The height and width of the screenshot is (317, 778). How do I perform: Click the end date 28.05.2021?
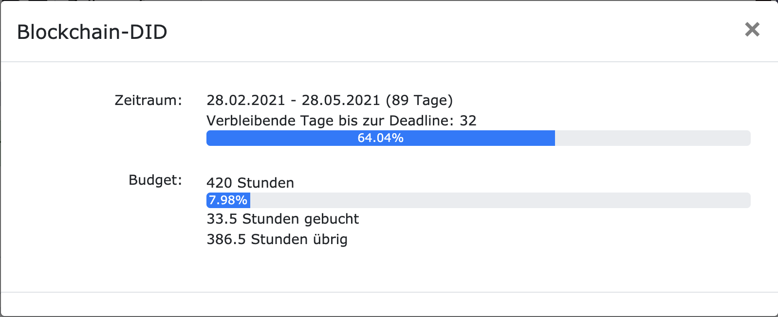340,100
